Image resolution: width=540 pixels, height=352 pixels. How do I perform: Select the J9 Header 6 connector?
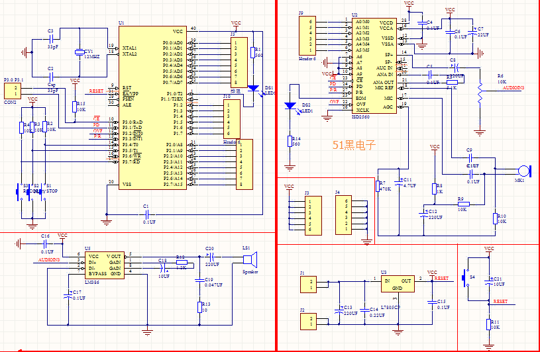[x=307, y=36]
